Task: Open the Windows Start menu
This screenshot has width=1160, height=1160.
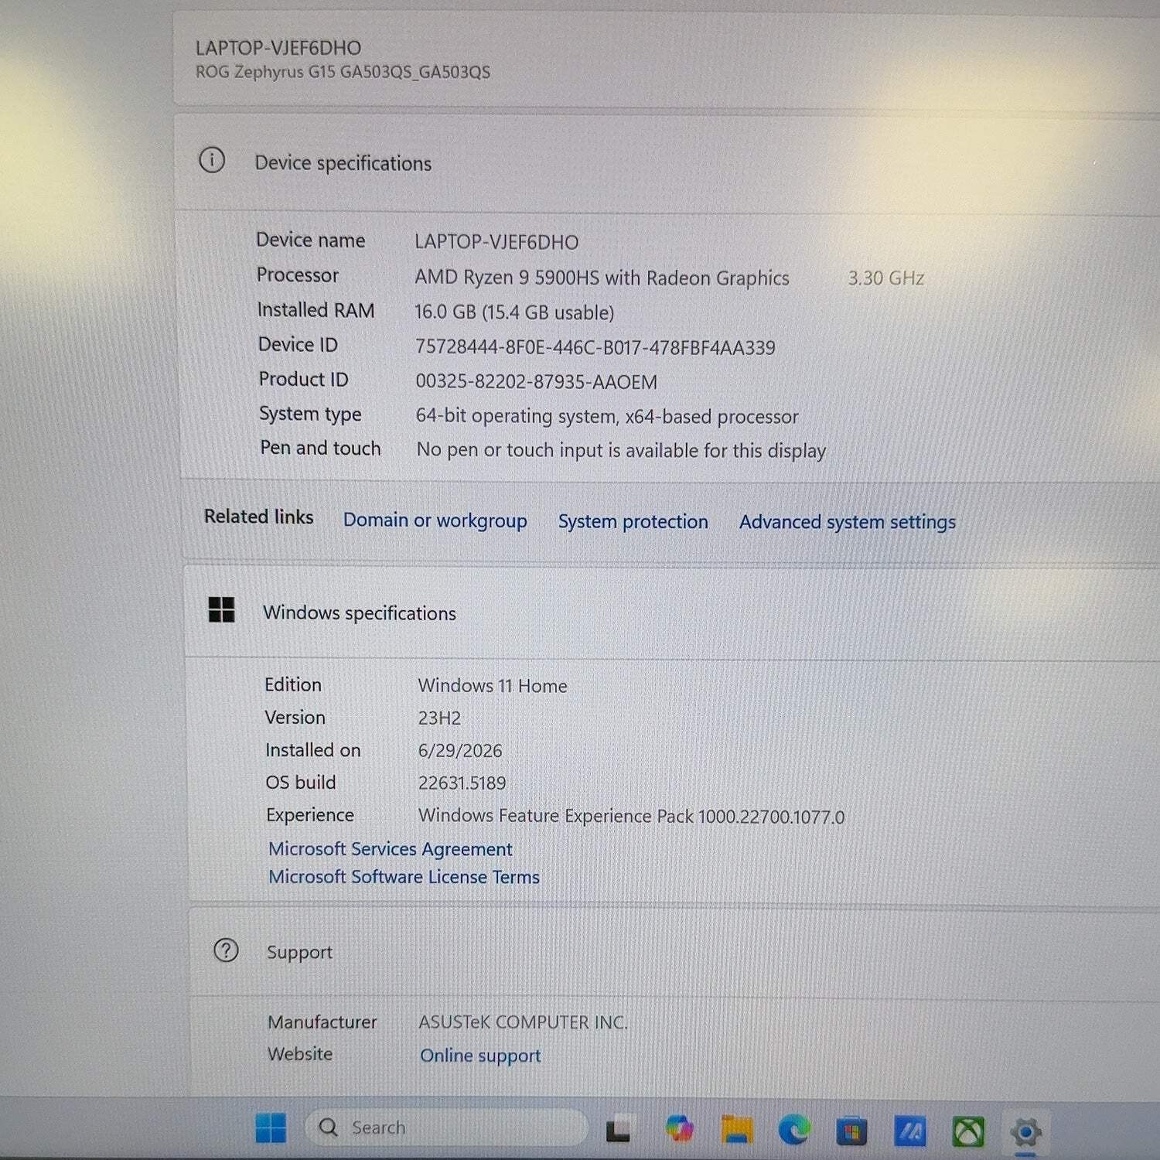Action: click(x=271, y=1128)
